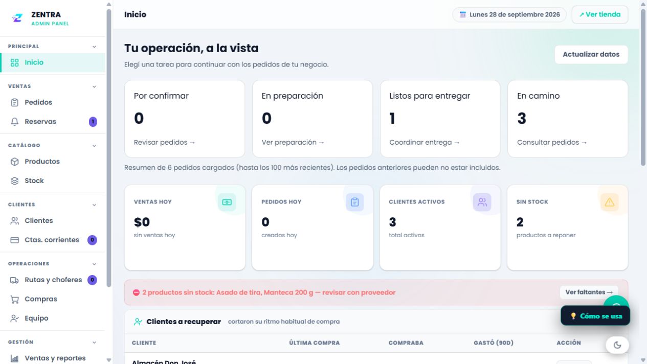Navigate to Ventas y reportes
The width and height of the screenshot is (647, 364).
tap(53, 358)
